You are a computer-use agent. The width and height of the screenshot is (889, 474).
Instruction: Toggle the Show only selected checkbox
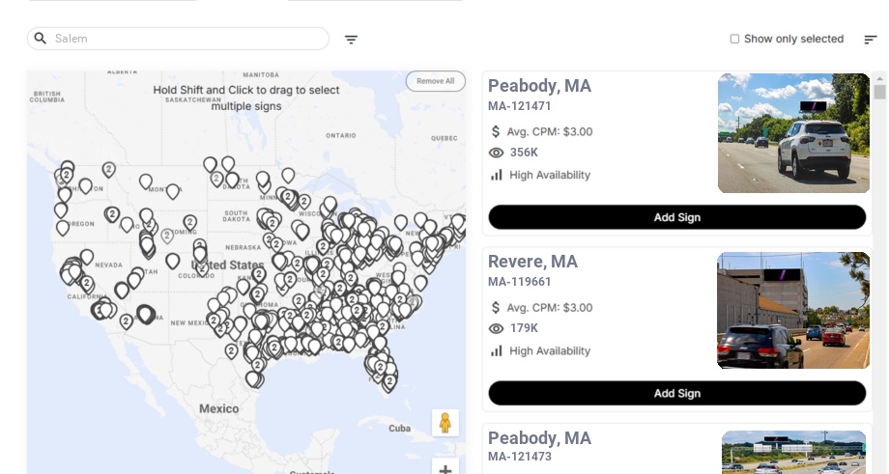click(x=734, y=40)
